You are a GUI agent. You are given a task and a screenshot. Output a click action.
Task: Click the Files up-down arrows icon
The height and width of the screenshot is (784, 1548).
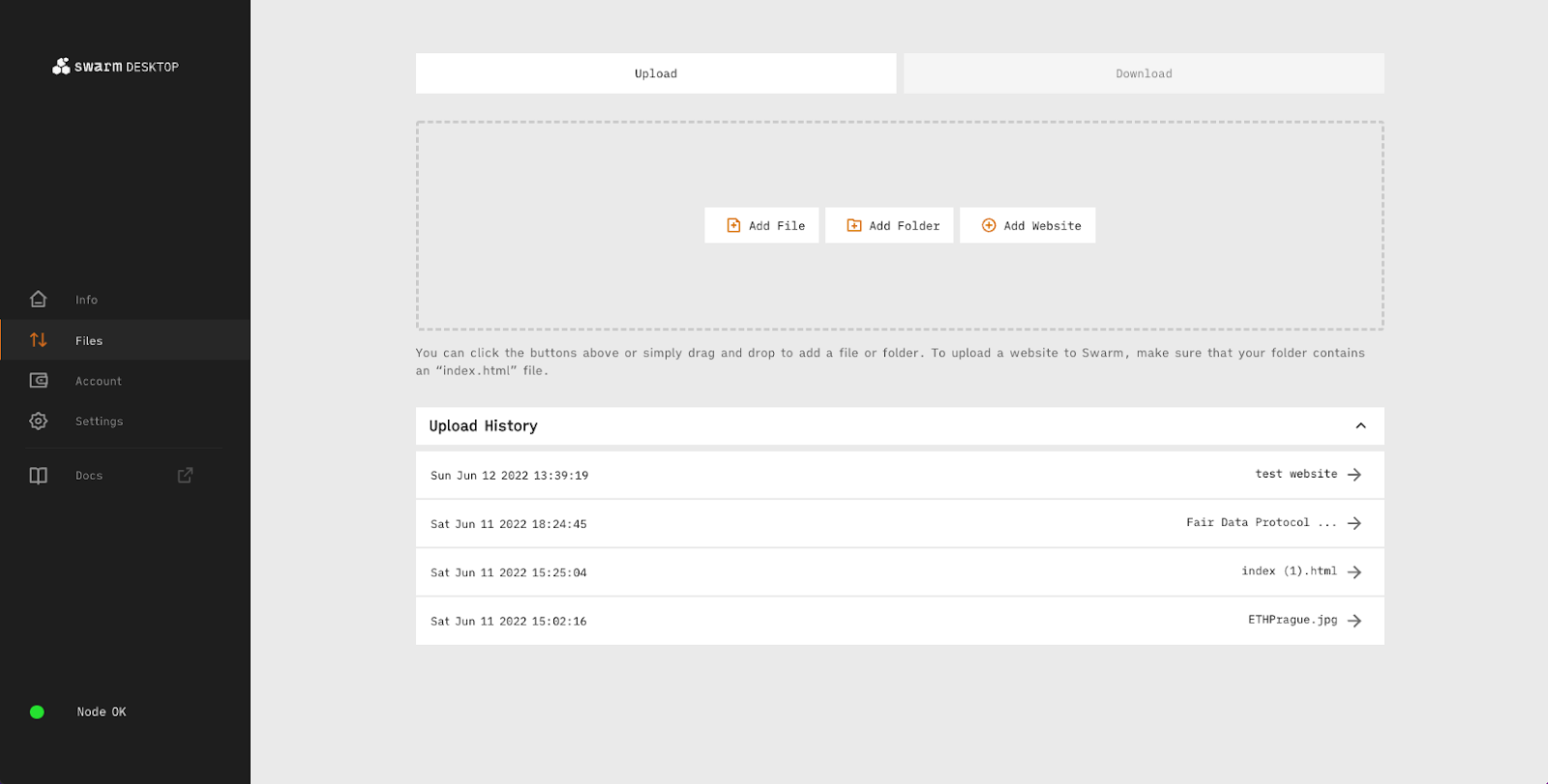[x=39, y=340]
